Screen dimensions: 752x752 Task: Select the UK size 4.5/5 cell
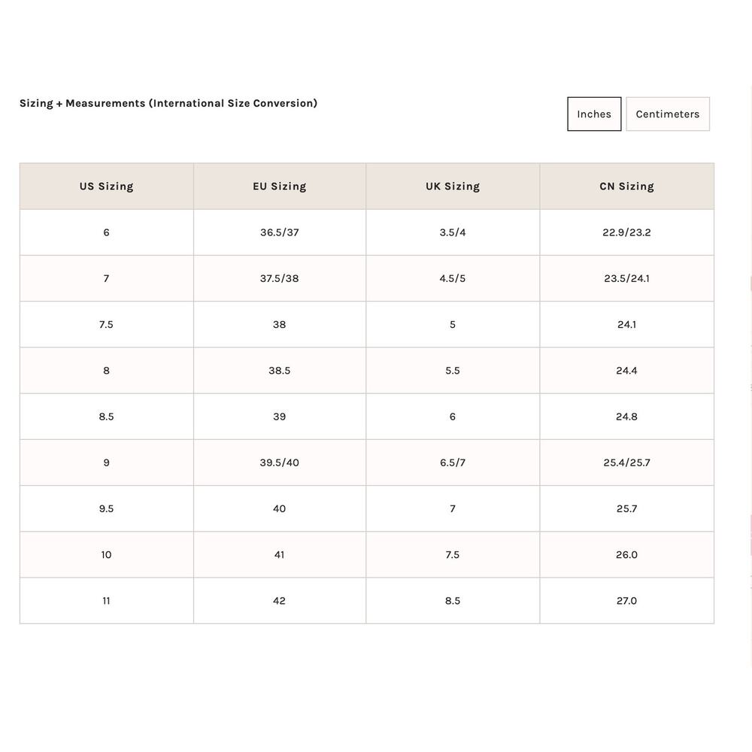click(453, 278)
